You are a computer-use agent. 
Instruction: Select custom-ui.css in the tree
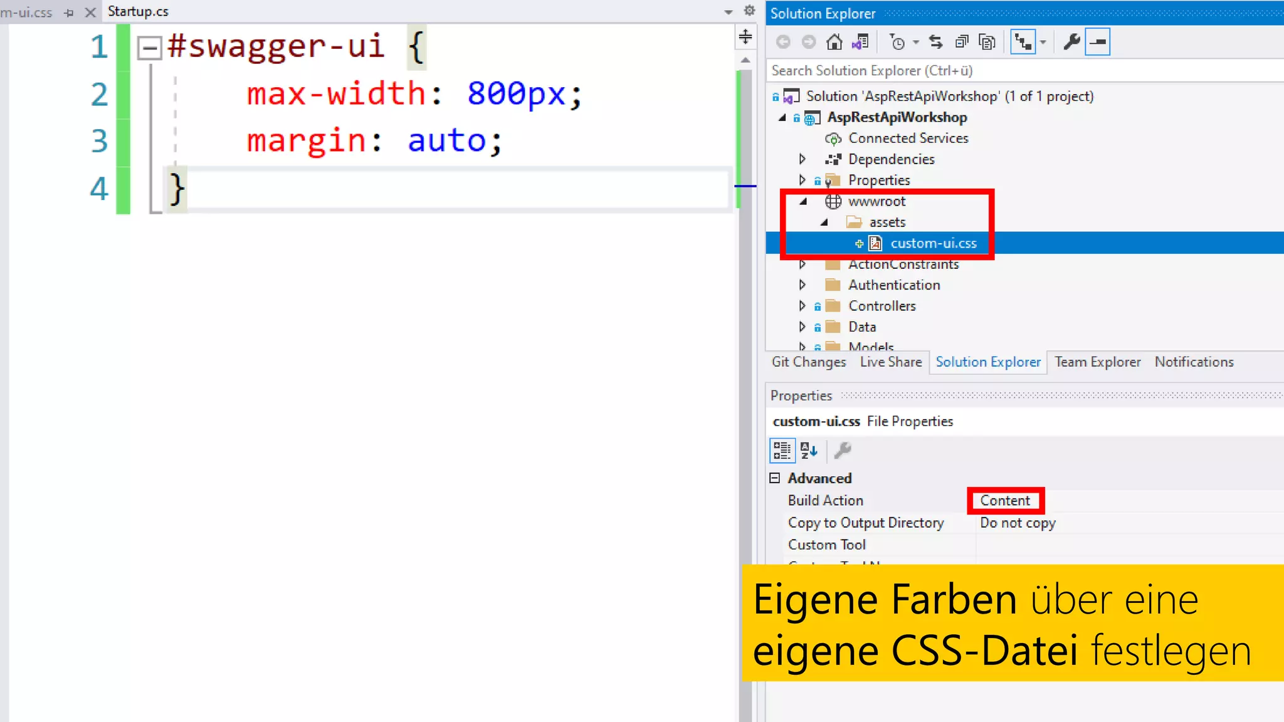(x=934, y=243)
